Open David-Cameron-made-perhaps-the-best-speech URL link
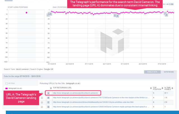This screenshot has width=179, height=114. (101, 107)
